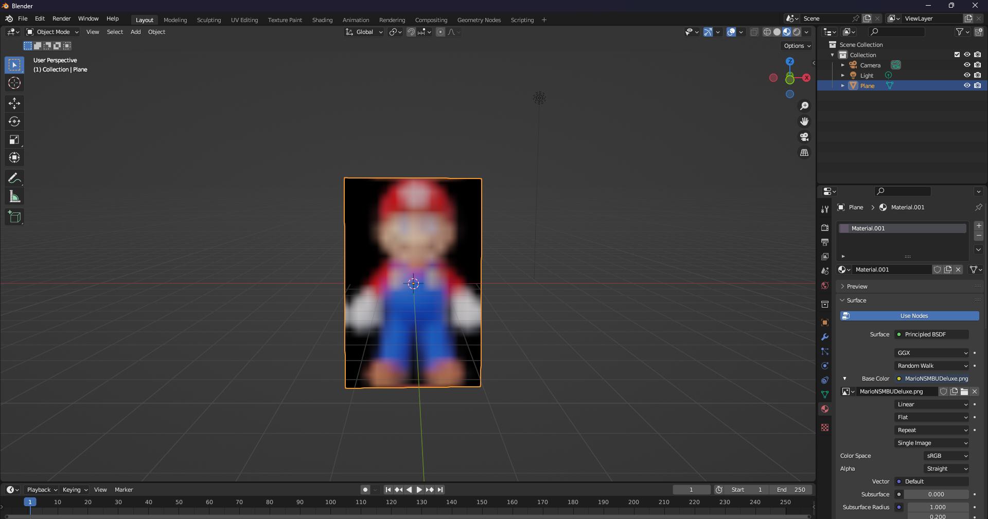
Task: Expand the Camera tree item
Action: coord(842,65)
